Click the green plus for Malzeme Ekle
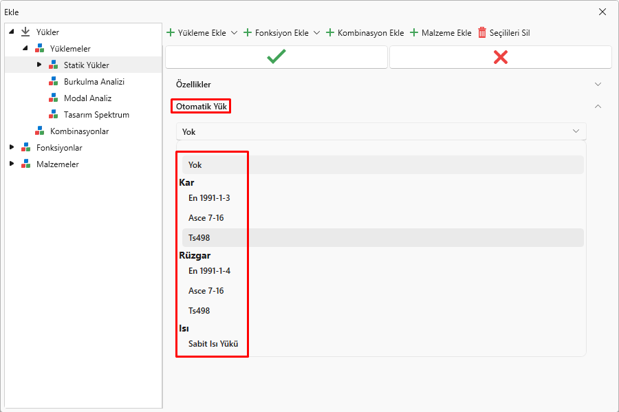Viewport: 619px width, 412px height. [414, 32]
